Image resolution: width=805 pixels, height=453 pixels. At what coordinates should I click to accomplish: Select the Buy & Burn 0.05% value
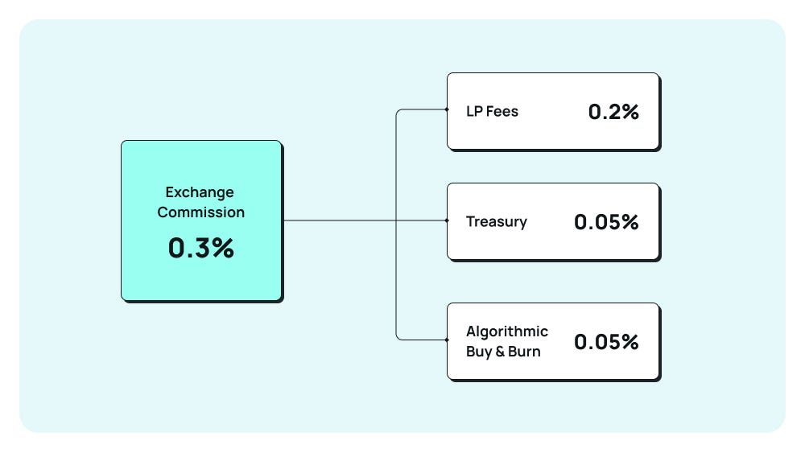[606, 342]
